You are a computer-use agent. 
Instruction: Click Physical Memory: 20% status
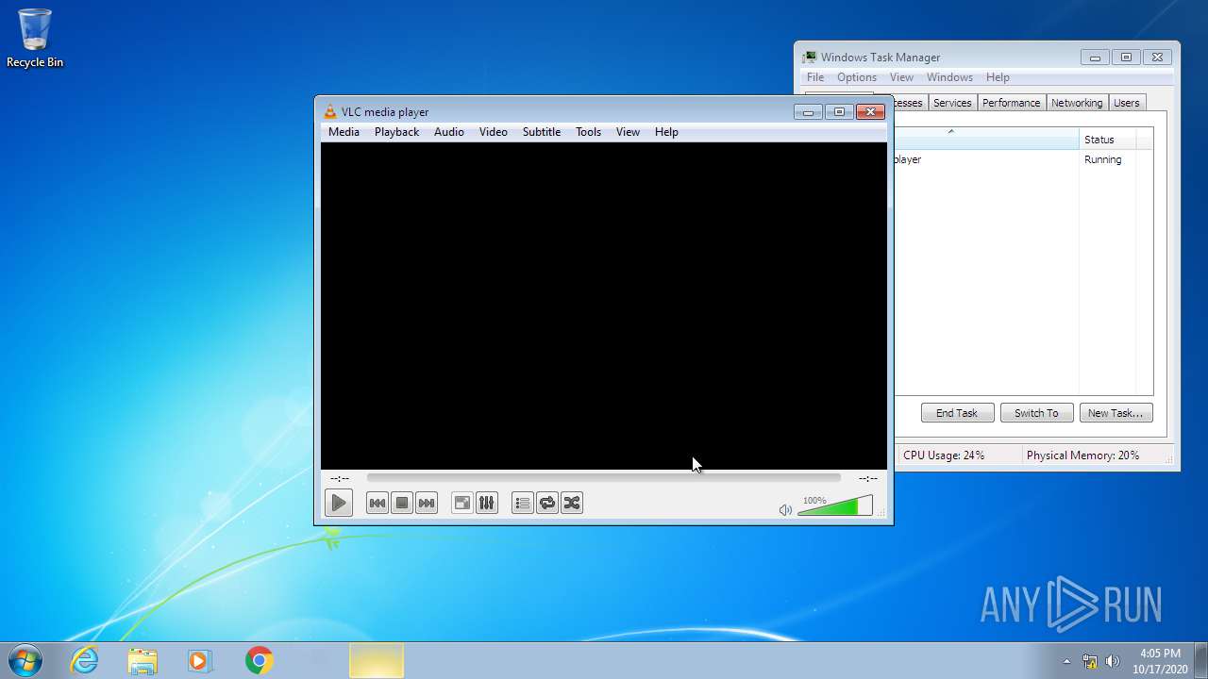click(1082, 455)
